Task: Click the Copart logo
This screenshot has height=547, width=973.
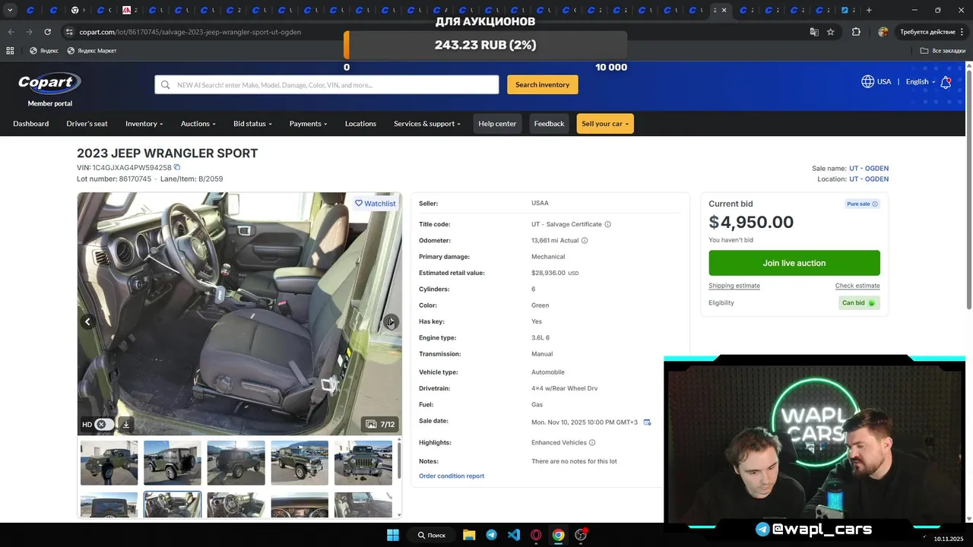Action: click(x=49, y=83)
